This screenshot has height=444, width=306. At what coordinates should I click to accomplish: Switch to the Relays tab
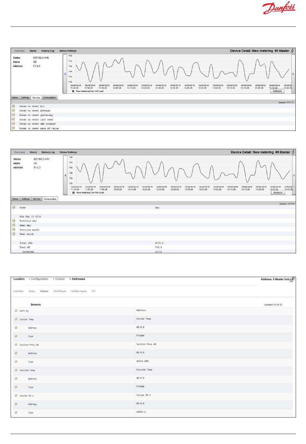coord(32,291)
